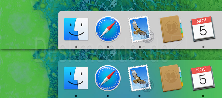Open the NOV 5 Calendar in translucent dock
Image resolution: width=222 pixels, height=98 pixels.
point(203,78)
